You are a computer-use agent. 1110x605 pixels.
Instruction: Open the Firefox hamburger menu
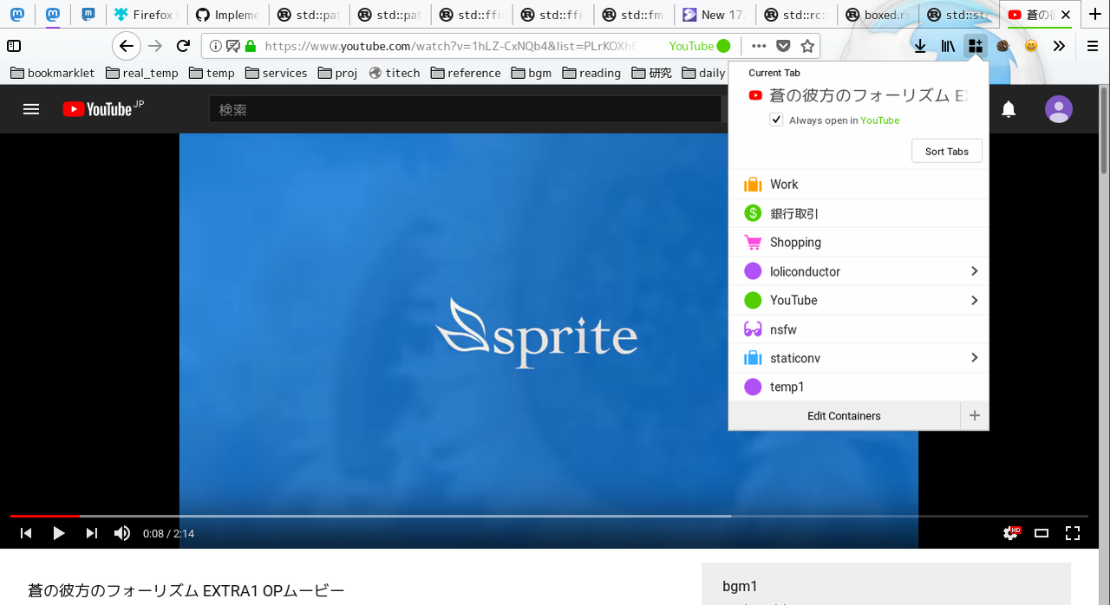click(x=1093, y=46)
